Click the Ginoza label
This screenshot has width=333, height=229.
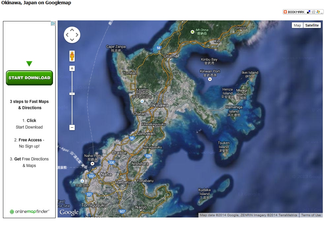241,28
